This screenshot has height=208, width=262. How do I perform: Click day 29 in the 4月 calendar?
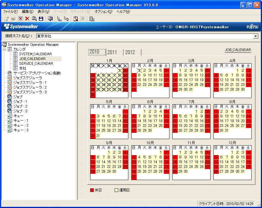click(238, 89)
